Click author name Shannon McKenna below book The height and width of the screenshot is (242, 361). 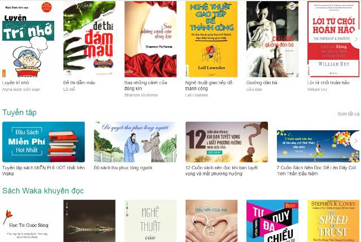(140, 95)
